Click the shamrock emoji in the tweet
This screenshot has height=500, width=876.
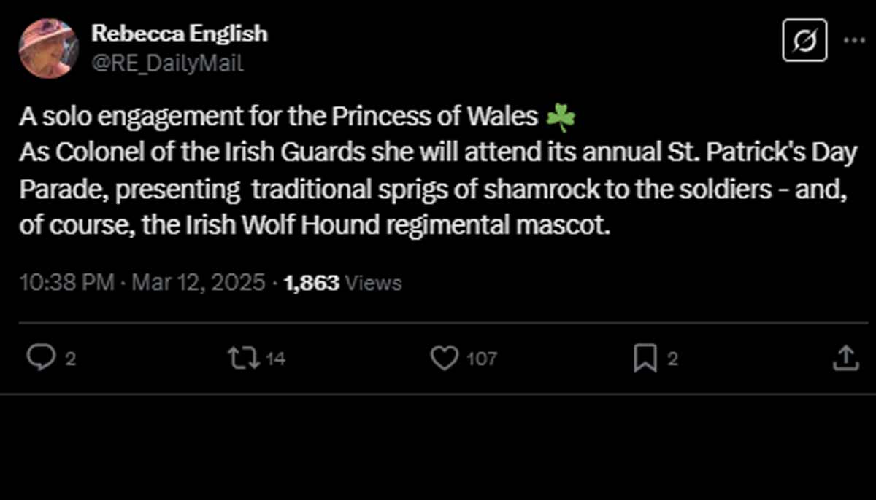(x=561, y=117)
